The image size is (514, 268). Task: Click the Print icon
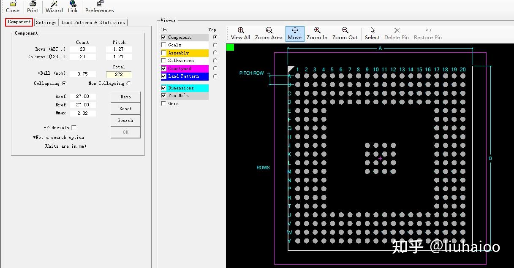(x=33, y=7)
